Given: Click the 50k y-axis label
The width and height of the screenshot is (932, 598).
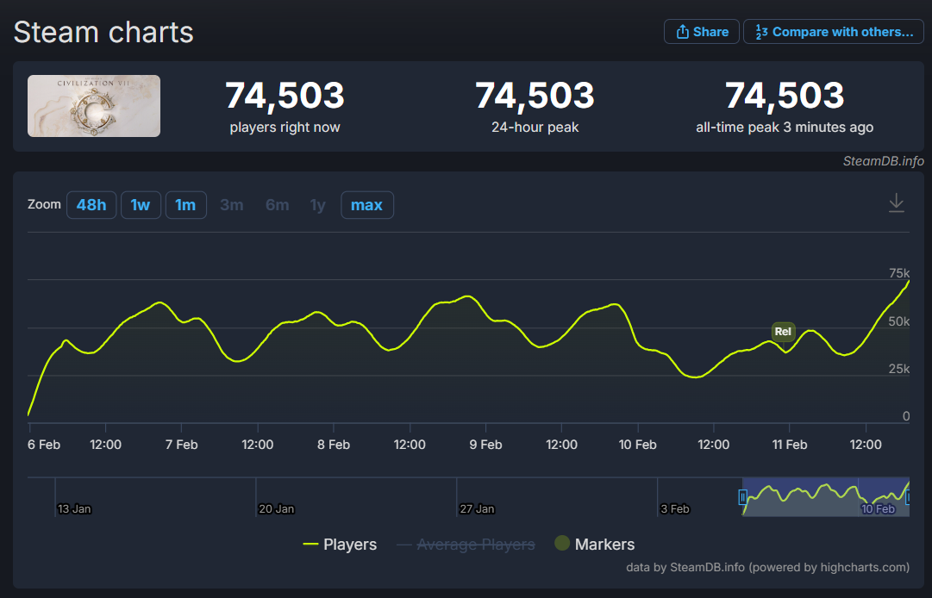Looking at the screenshot, I should click(x=898, y=321).
